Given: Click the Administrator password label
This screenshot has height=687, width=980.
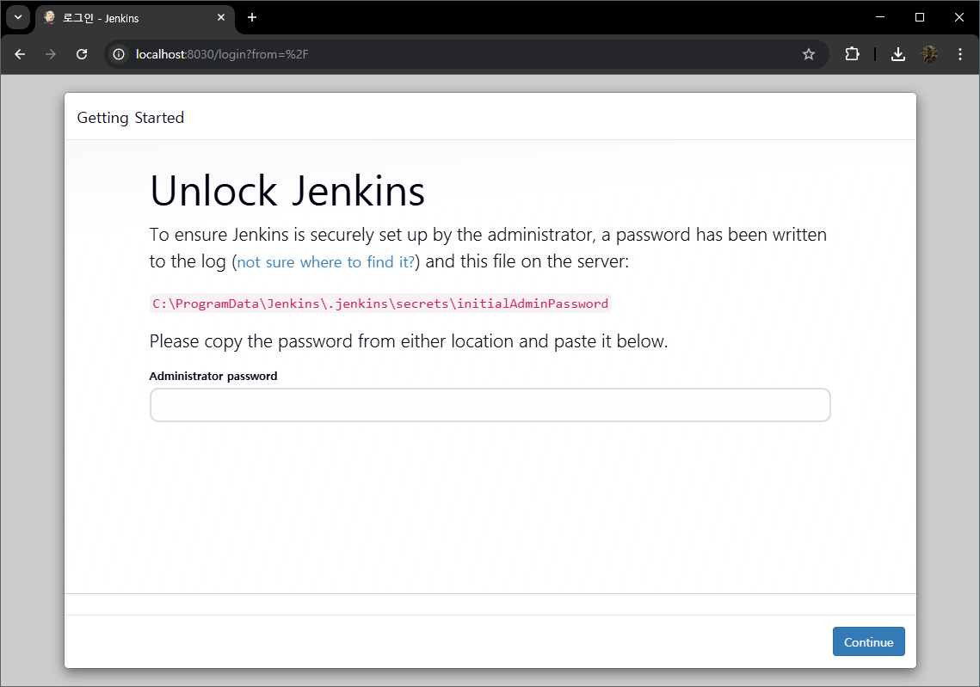Looking at the screenshot, I should pos(213,376).
